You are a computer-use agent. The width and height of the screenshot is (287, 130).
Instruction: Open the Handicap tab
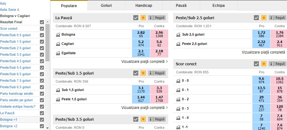point(144,6)
